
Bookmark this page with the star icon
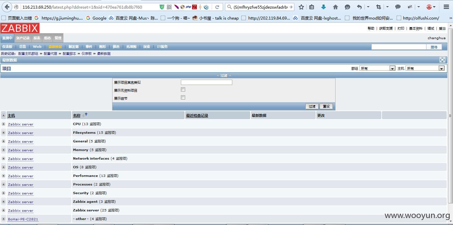301,7
